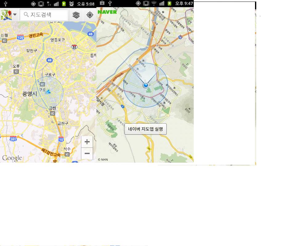Tap the route 88 shield
Screen dimensions: 308x246
[74, 47]
